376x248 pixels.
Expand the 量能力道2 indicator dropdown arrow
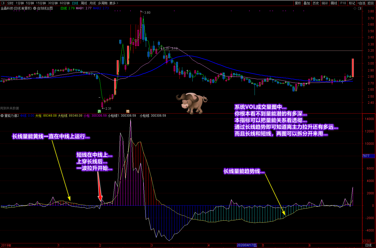tap(2, 116)
